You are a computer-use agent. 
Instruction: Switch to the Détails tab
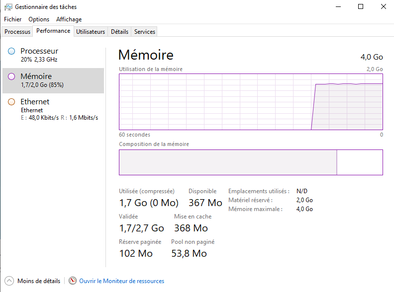(119, 32)
